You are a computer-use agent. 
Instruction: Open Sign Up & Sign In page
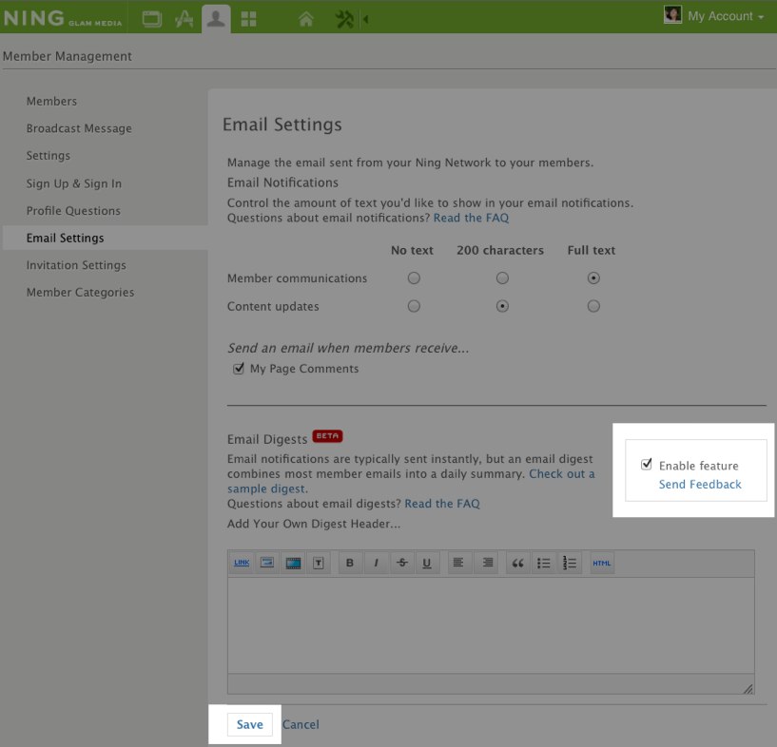point(74,183)
